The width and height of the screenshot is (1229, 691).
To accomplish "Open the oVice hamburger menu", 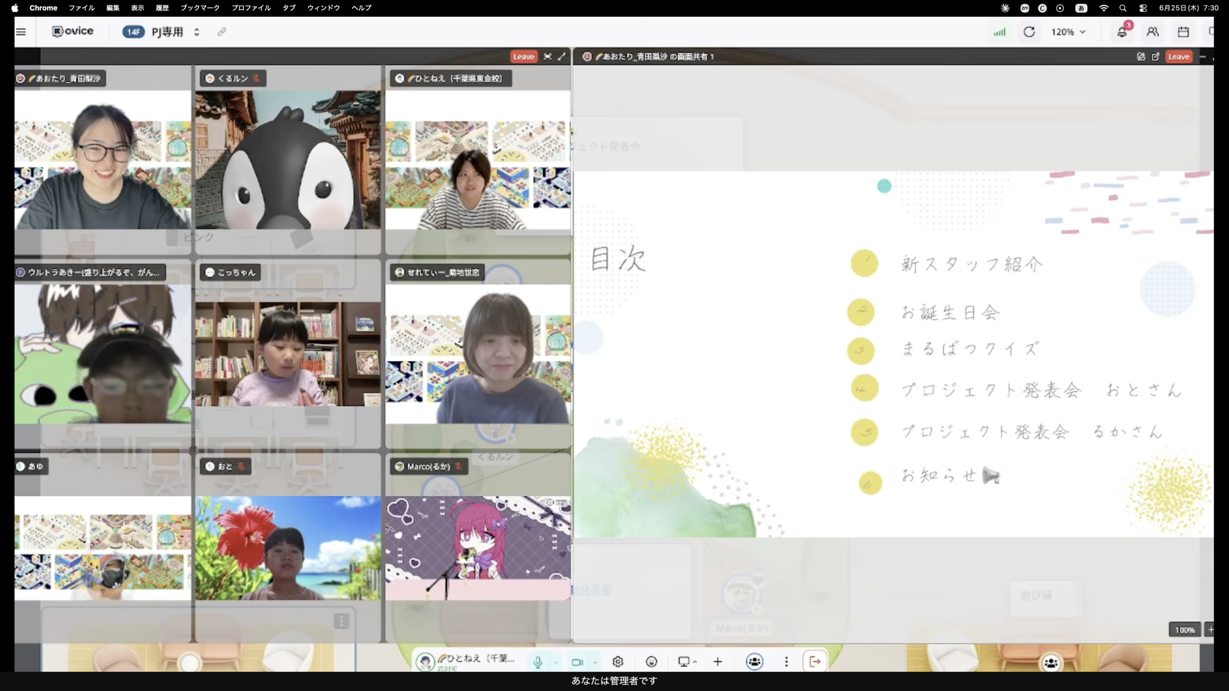I will click(21, 32).
